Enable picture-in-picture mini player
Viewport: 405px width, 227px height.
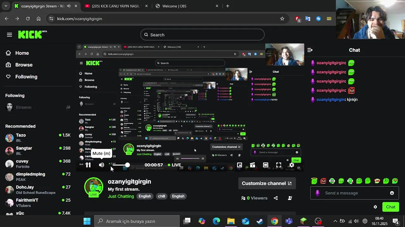click(x=240, y=165)
